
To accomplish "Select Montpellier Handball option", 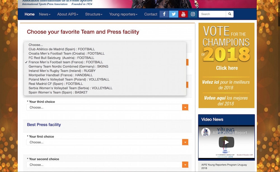I will 105,75.
